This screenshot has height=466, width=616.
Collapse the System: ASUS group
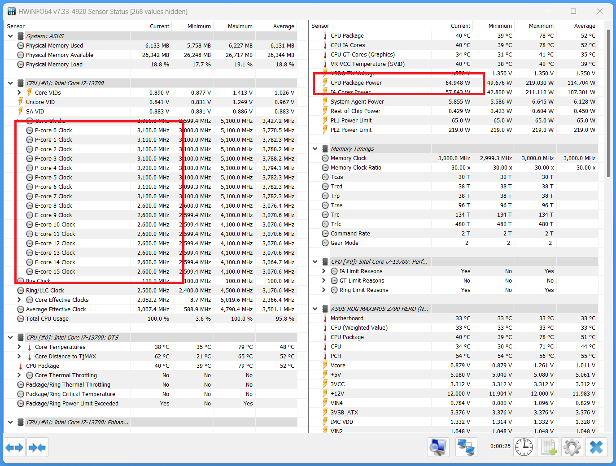(10, 36)
